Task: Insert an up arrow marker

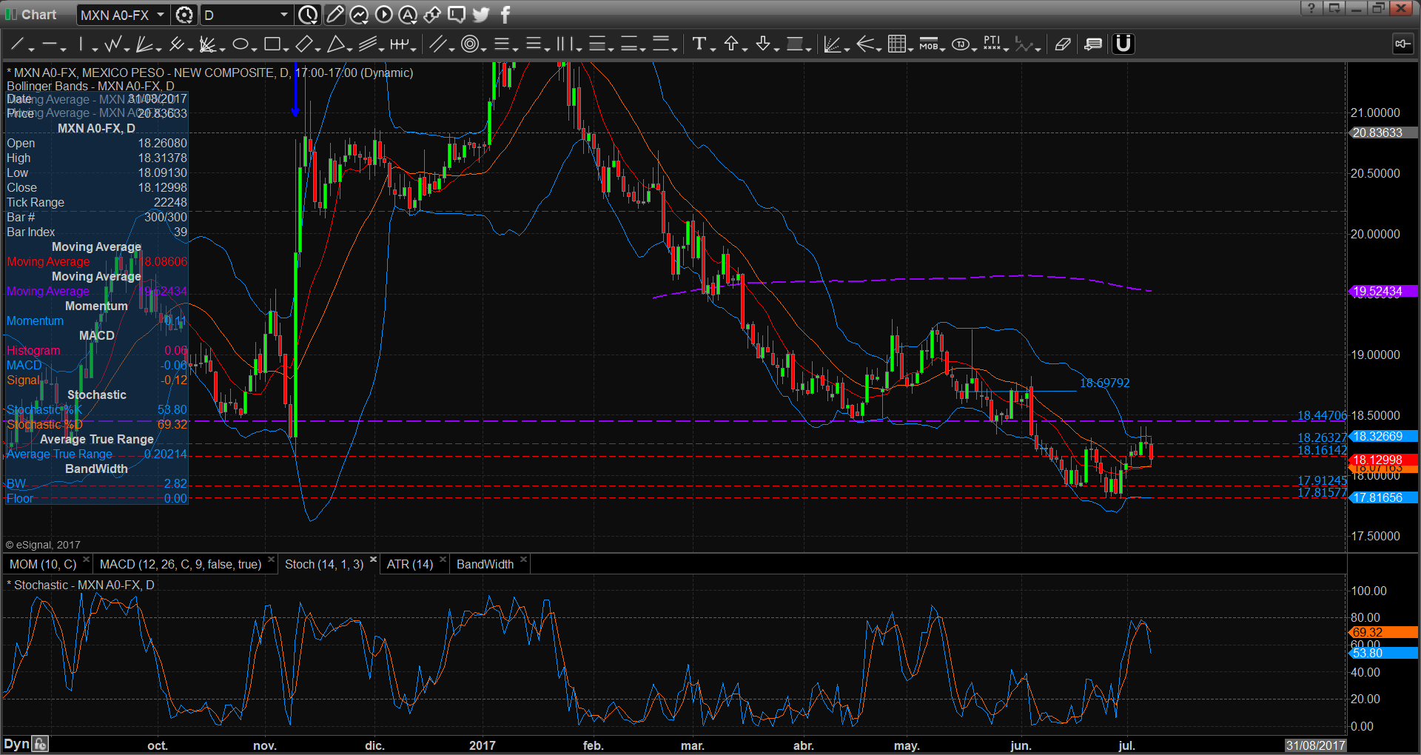Action: 731,44
